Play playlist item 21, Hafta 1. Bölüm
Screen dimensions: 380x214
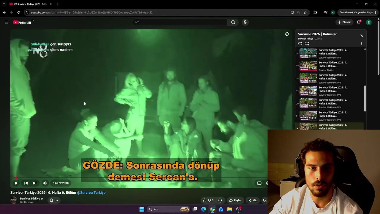click(330, 116)
